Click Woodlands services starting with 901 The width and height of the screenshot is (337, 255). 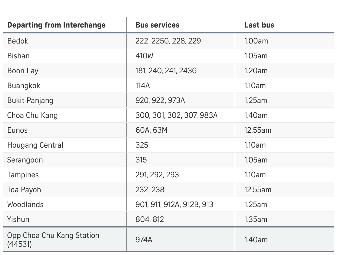tap(174, 205)
